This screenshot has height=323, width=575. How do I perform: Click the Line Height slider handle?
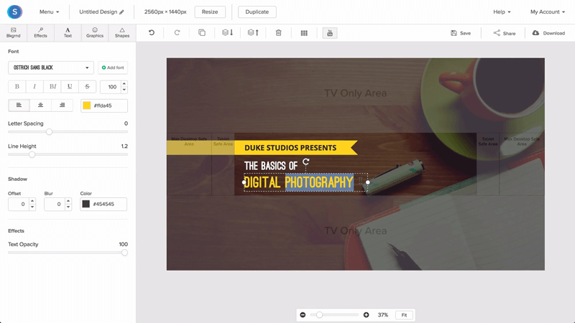(x=32, y=154)
